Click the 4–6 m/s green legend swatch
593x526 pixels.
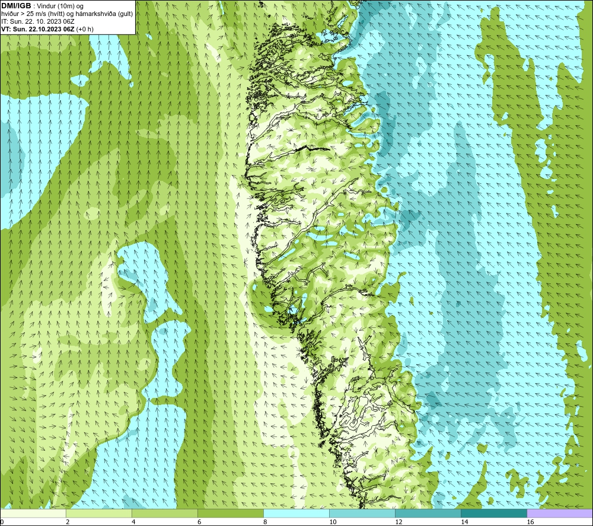tap(164, 514)
